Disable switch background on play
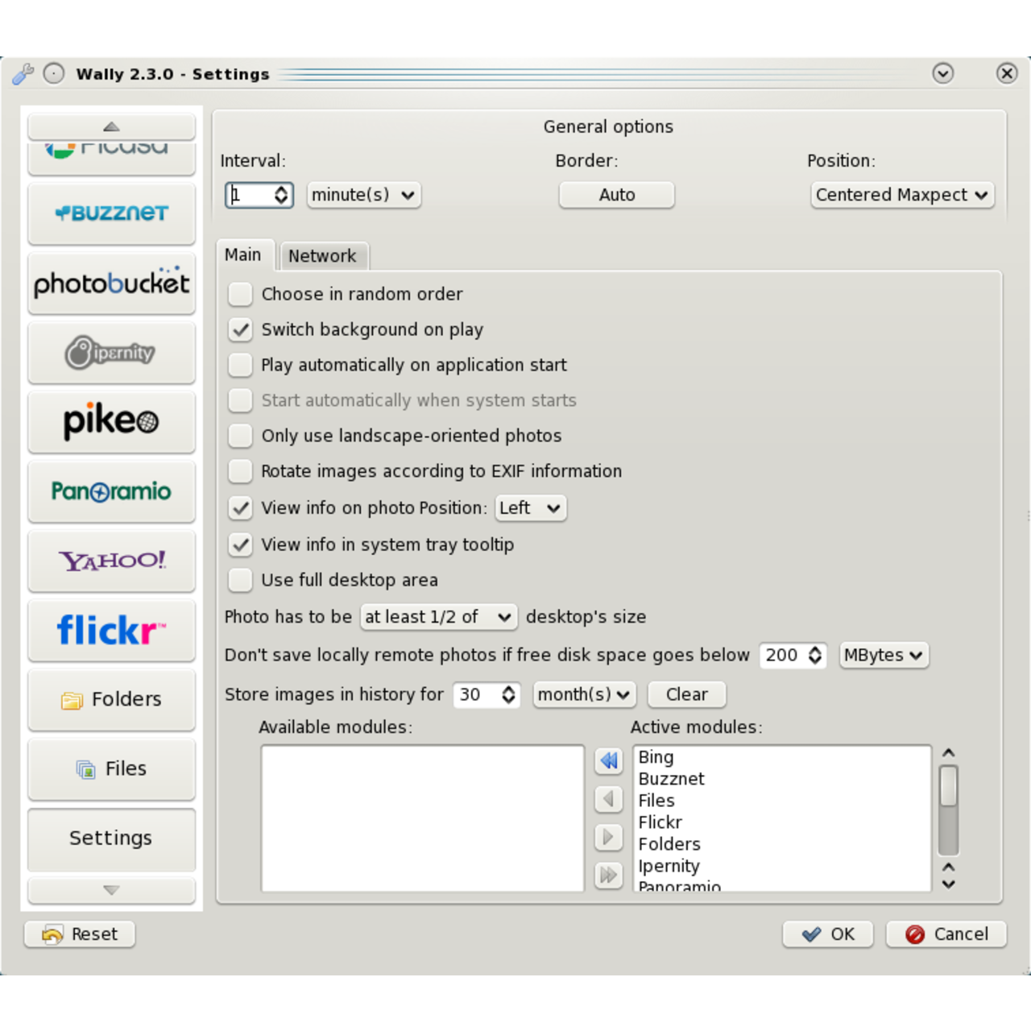Image resolution: width=1031 pixels, height=1031 pixels. tap(240, 329)
